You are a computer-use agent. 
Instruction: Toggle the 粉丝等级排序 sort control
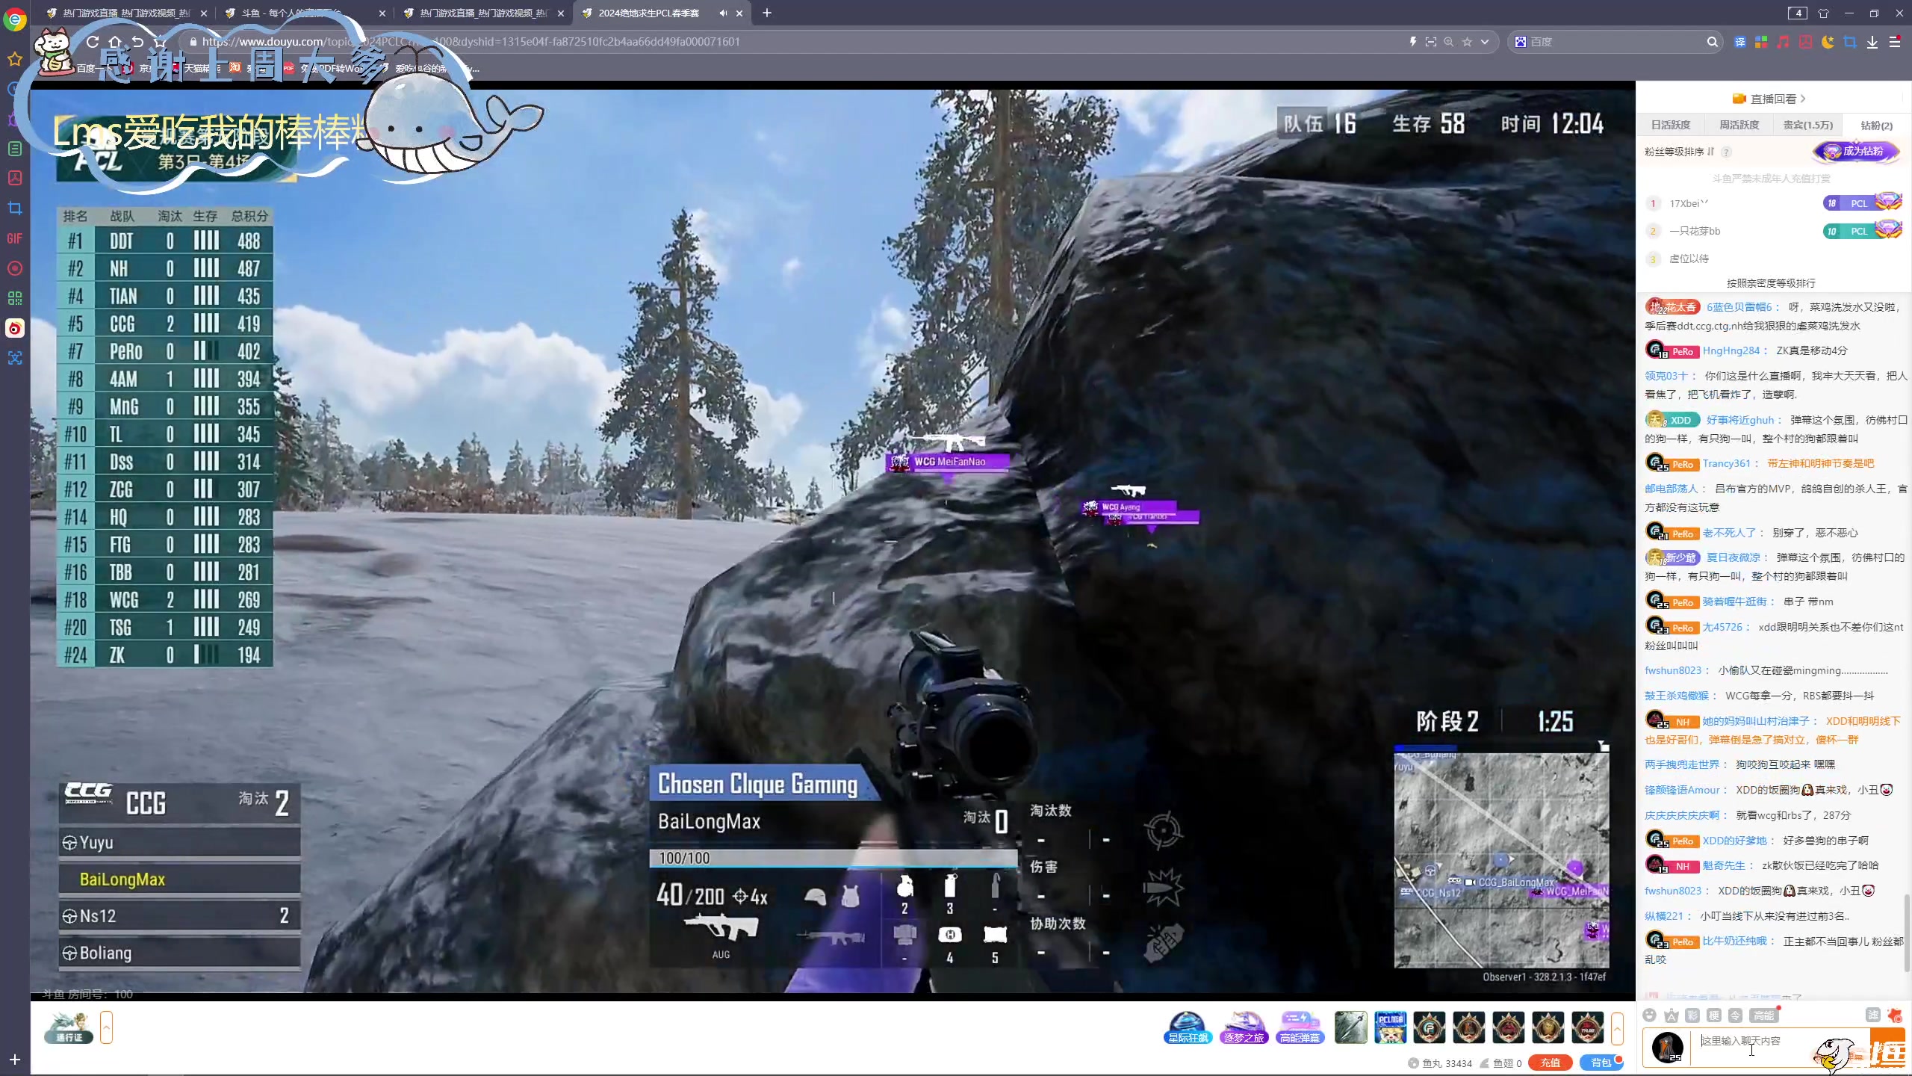1679,152
